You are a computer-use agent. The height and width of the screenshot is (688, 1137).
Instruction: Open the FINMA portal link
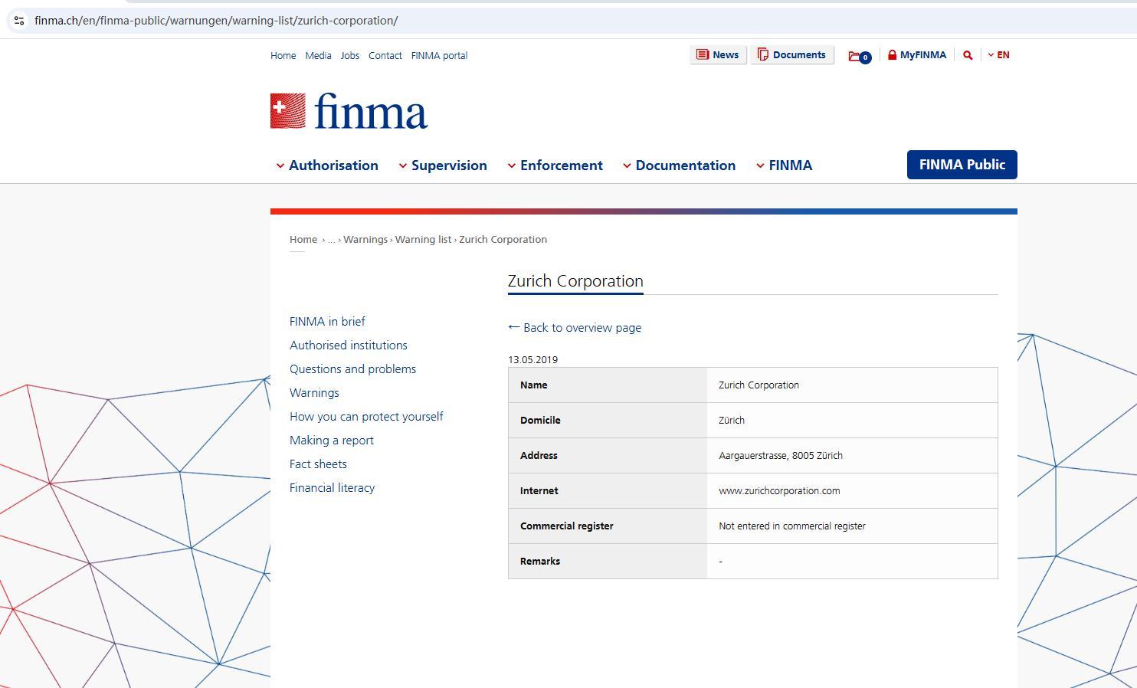439,56
